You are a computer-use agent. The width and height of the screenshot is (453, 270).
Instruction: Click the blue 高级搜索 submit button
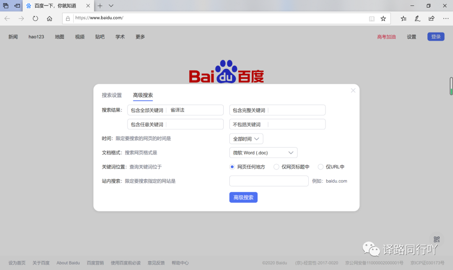(x=243, y=197)
